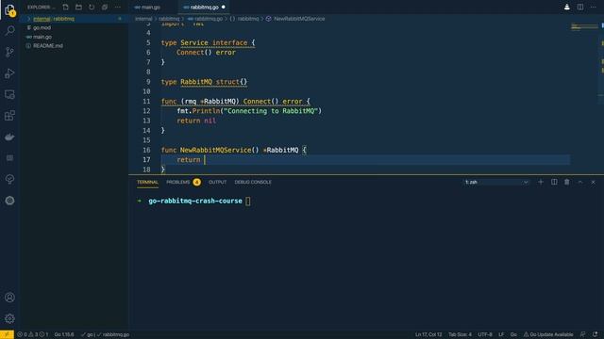The height and width of the screenshot is (339, 604).
Task: Click Ln 17, Col 12 cursor position
Action: 428,334
